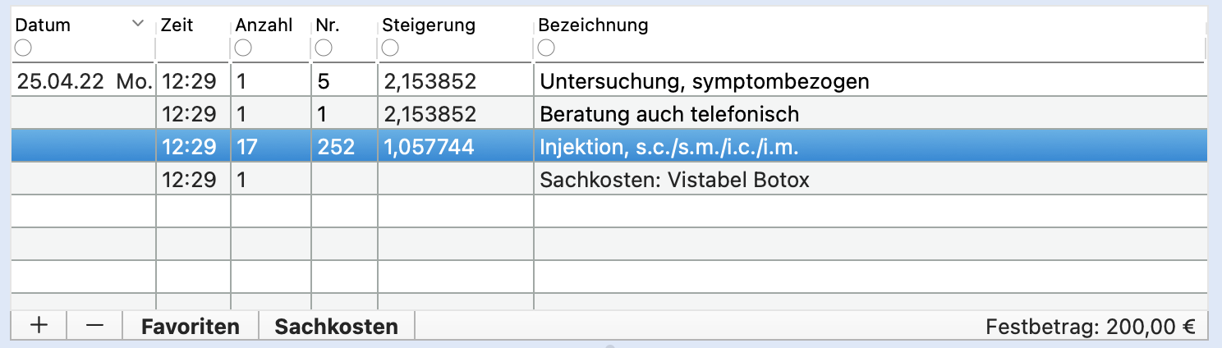Sort by the Bezeichnung column header
This screenshot has width=1222, height=348.
click(593, 25)
